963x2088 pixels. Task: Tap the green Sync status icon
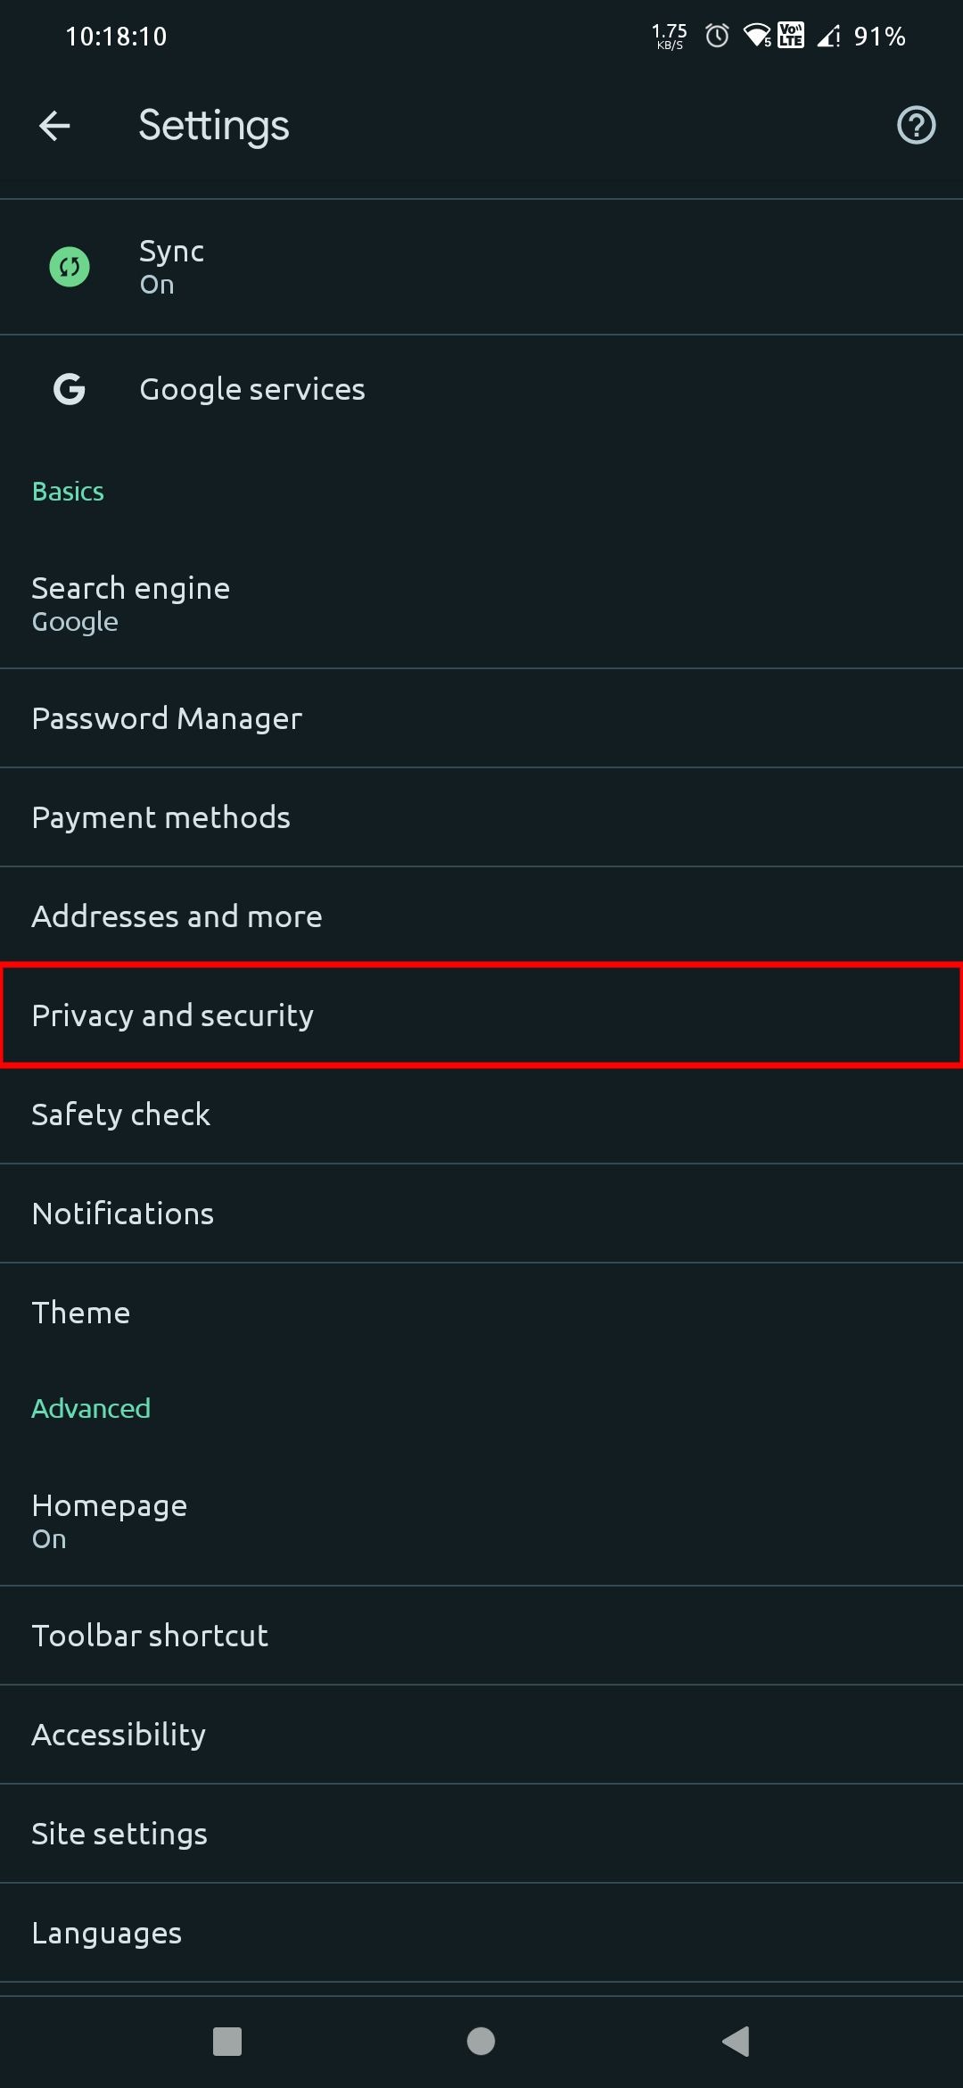(x=70, y=267)
